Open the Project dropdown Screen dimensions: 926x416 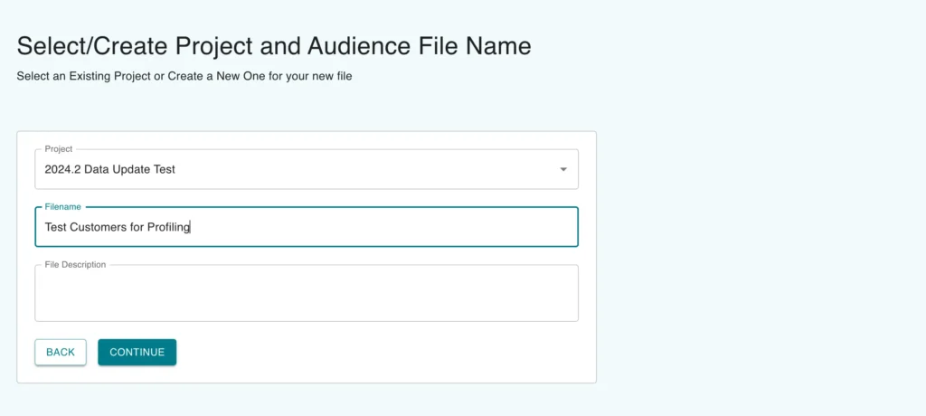click(x=307, y=169)
